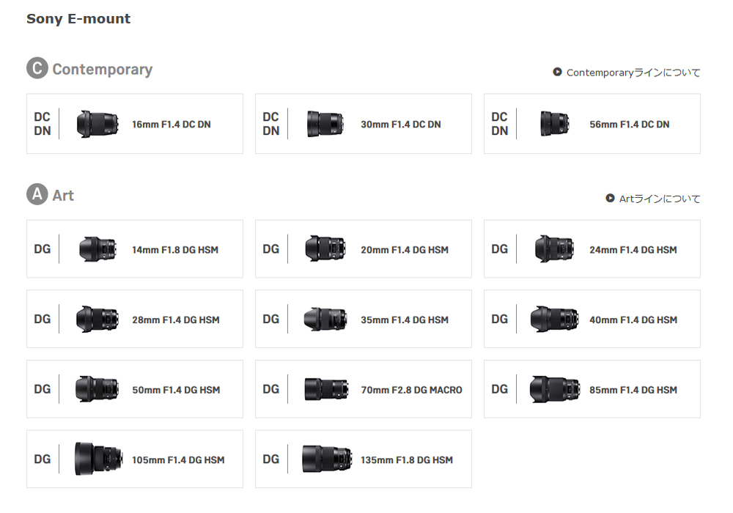This screenshot has width=733, height=513.
Task: Choose the 50mm F1.4 DG HSM lens image
Action: tap(97, 388)
